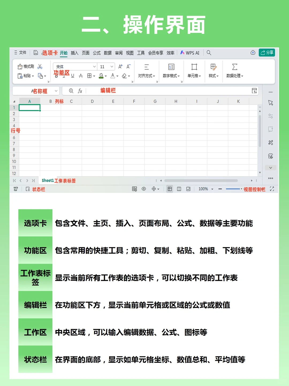Click the sidebar settings sliders icon
The image size is (289, 386).
point(271,116)
